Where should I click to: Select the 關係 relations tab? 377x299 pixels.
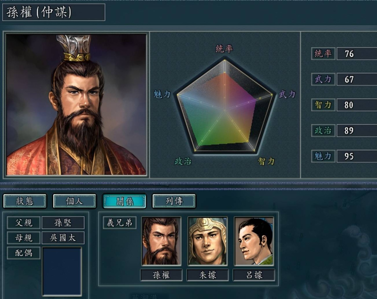[x=124, y=201]
